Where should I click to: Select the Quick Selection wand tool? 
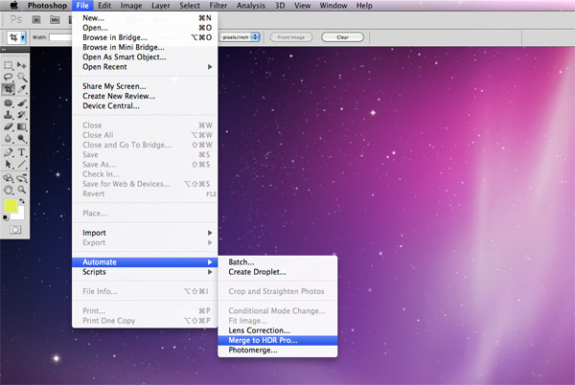click(22, 77)
